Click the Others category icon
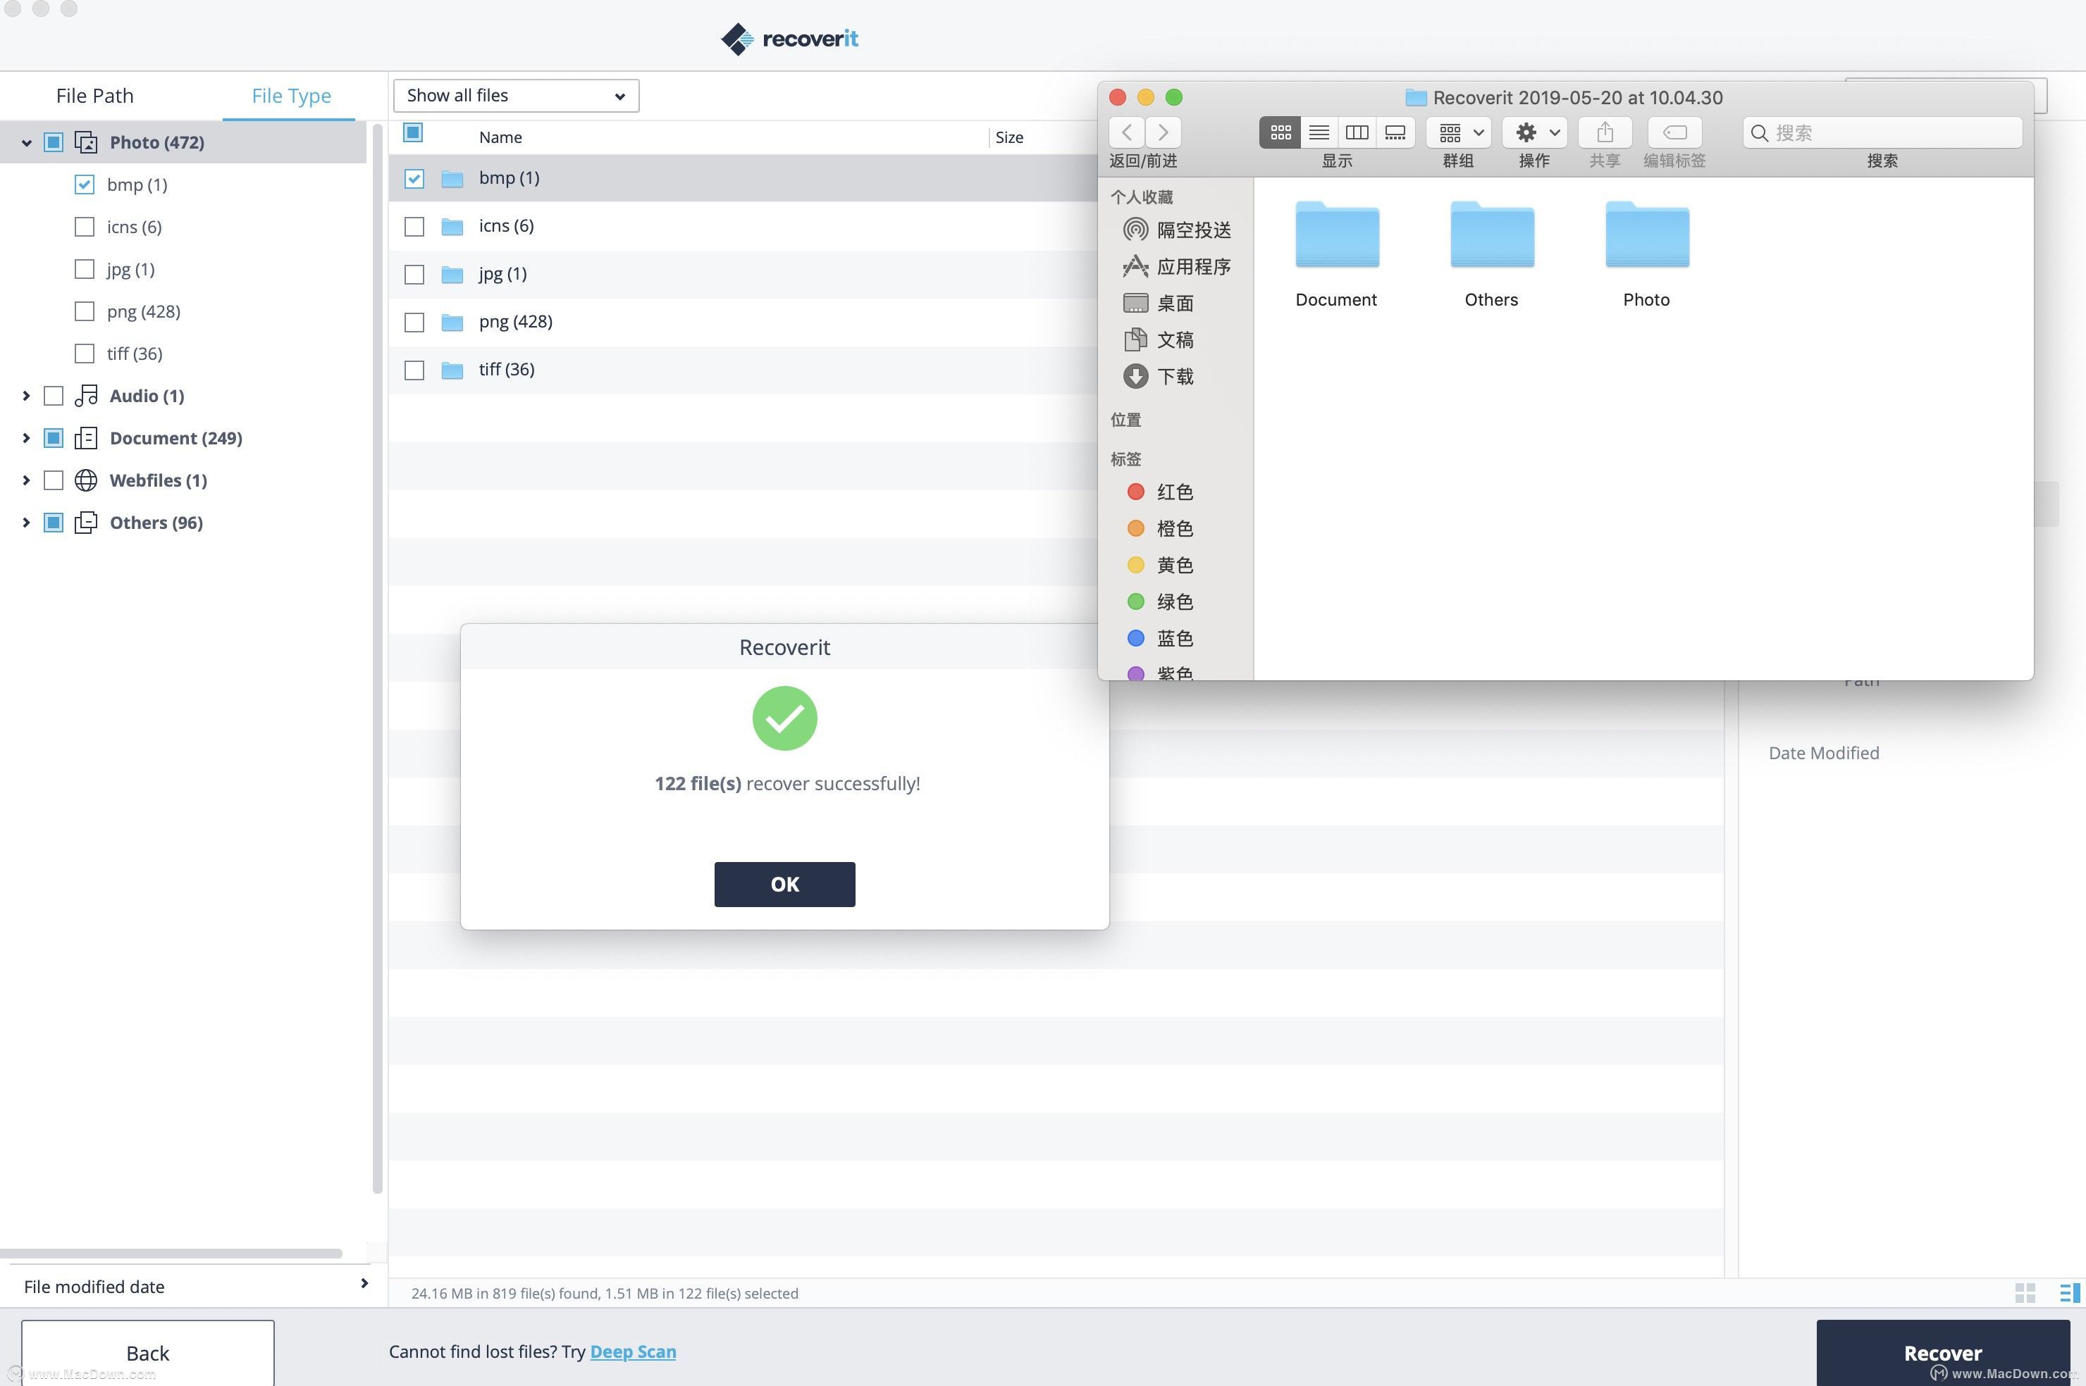Screen dimensions: 2086x1386 pyautogui.click(x=86, y=523)
